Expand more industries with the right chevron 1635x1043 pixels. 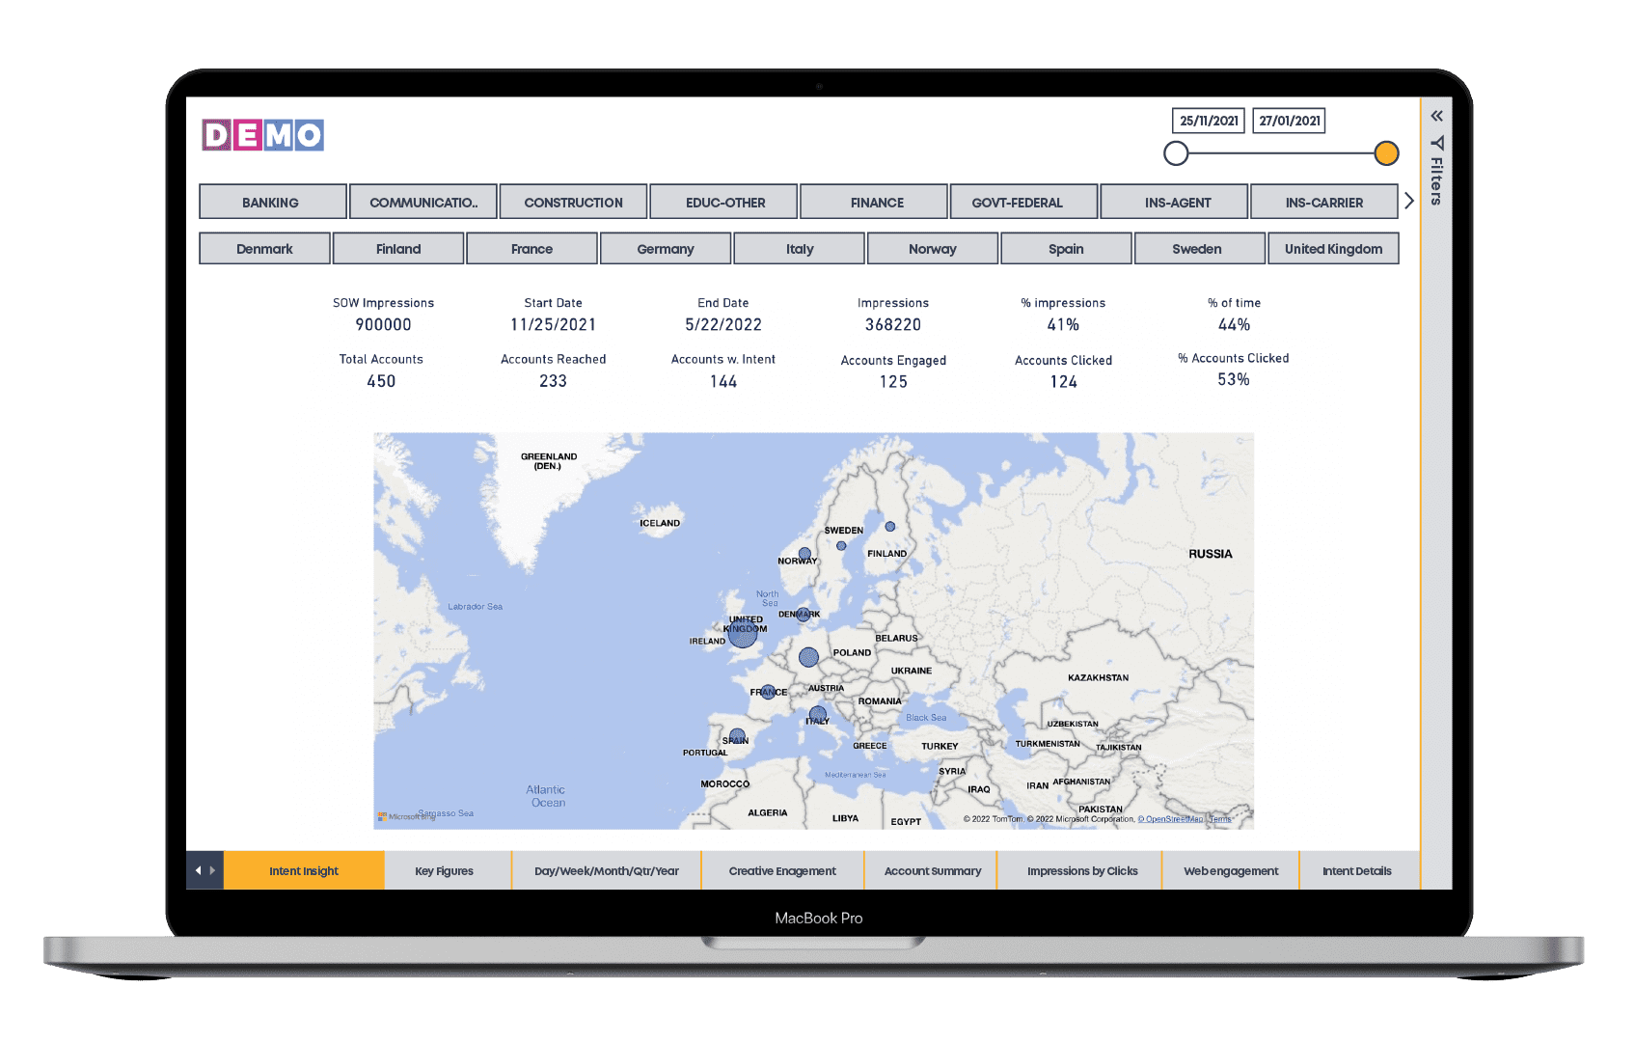coord(1409,200)
